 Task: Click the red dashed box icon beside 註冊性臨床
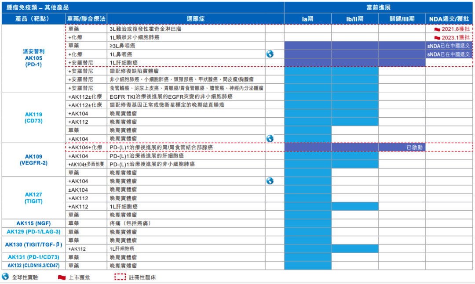pos(120,277)
